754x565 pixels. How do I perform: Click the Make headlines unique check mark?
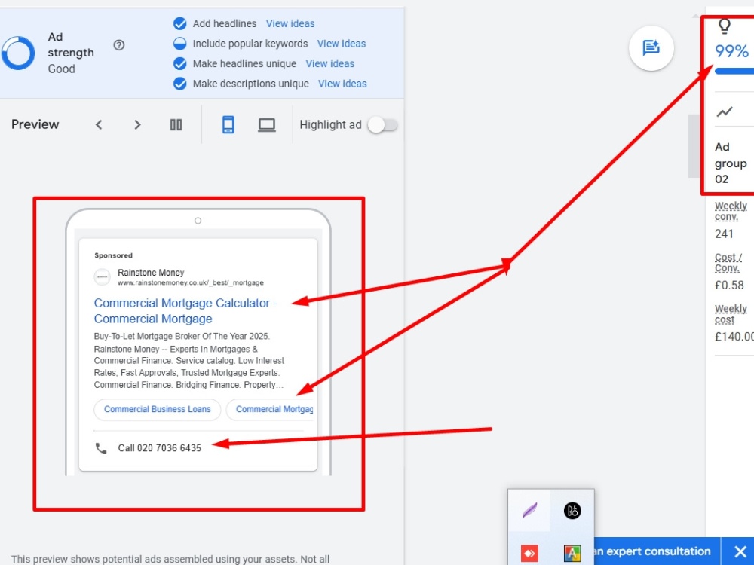click(x=180, y=64)
